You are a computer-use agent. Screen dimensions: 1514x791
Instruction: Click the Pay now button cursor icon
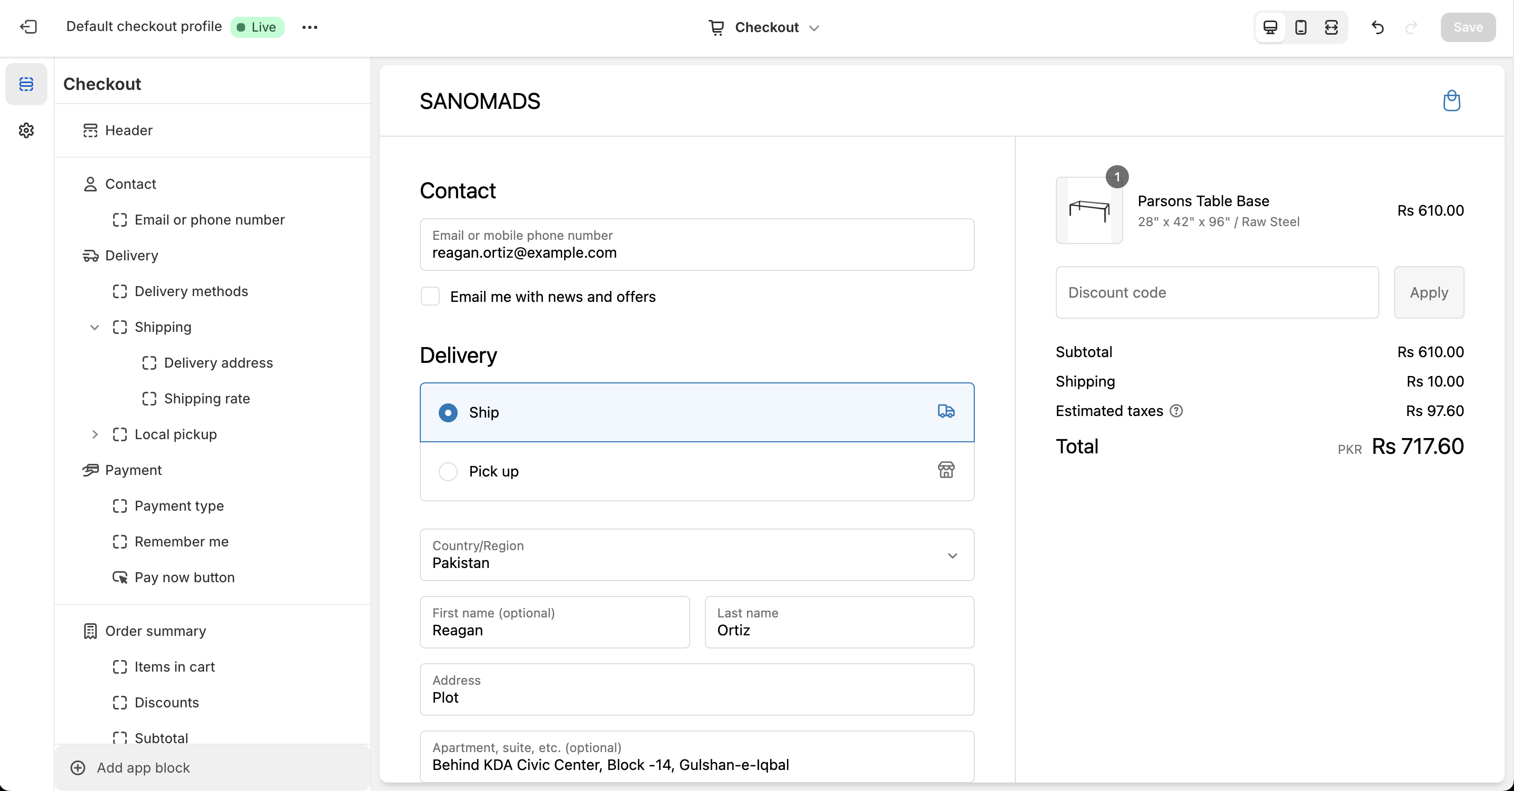(120, 577)
